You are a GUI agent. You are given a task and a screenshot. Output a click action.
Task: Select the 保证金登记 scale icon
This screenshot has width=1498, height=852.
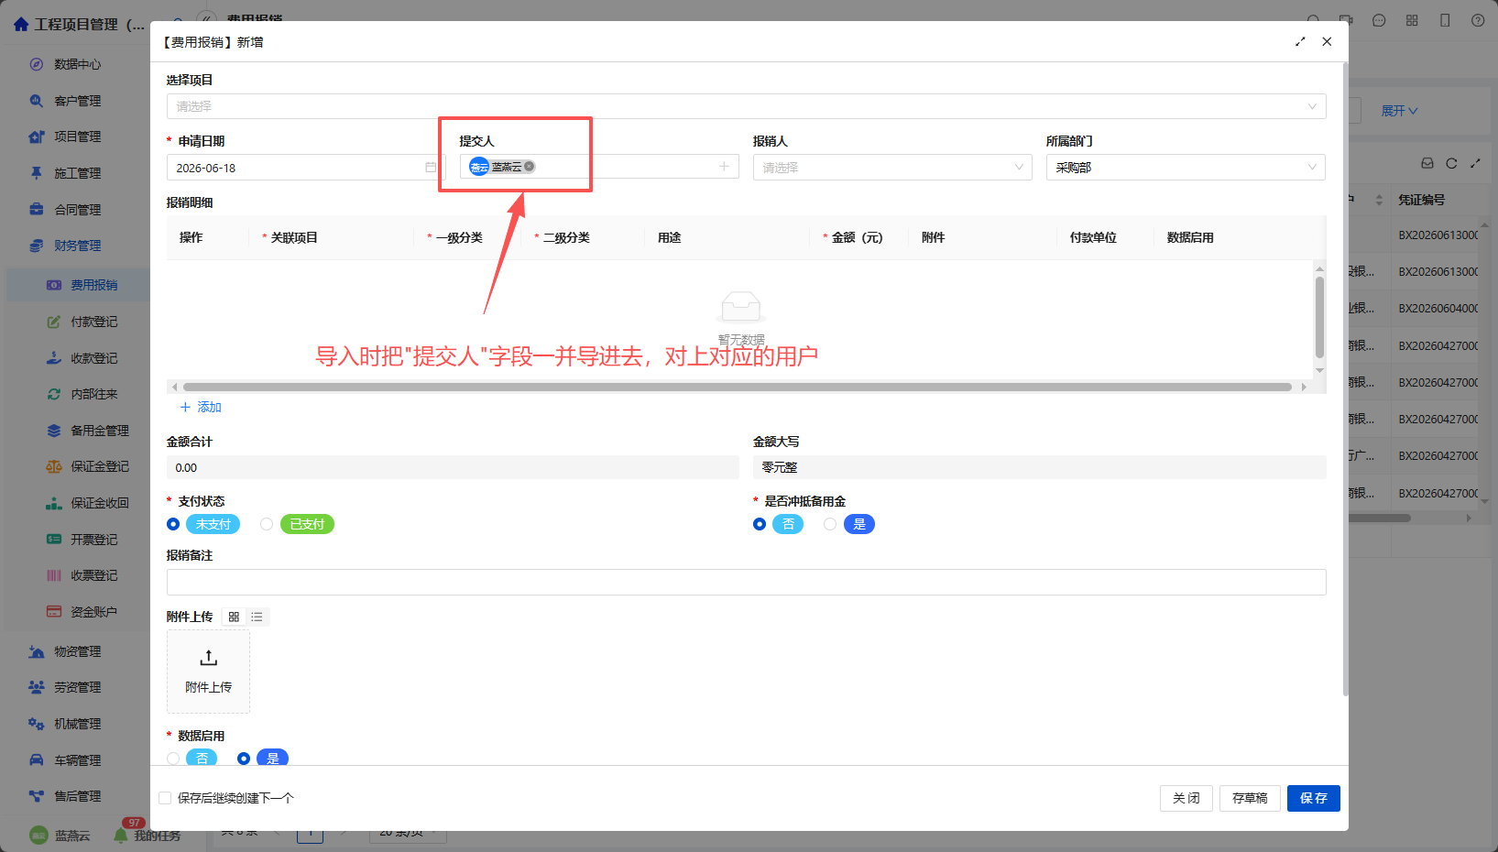point(54,466)
